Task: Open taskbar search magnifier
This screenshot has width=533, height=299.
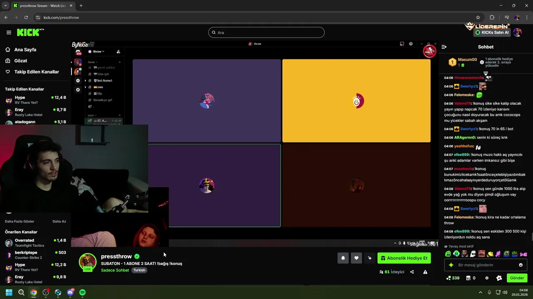Action: click(21, 292)
